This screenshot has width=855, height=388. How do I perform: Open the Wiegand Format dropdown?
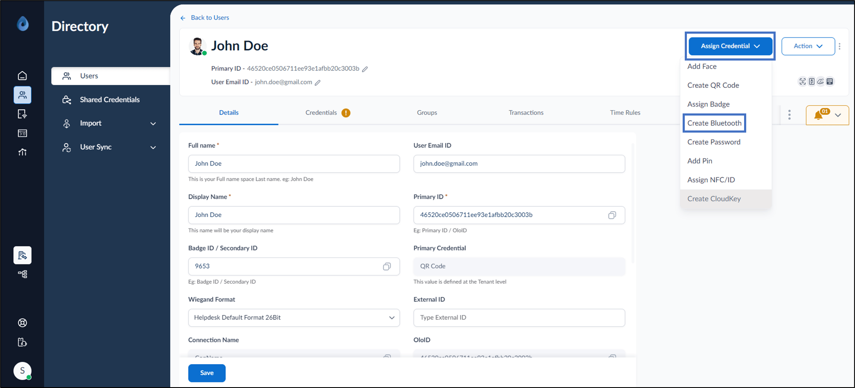[x=294, y=318]
